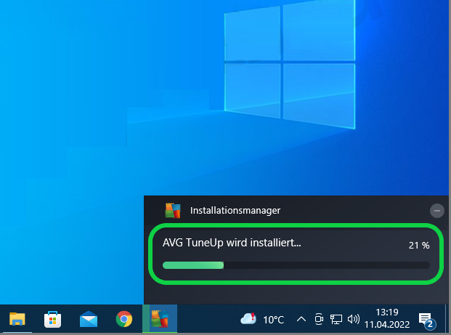
Task: Click the AVG TuneUp installation progress bar
Action: 296,265
